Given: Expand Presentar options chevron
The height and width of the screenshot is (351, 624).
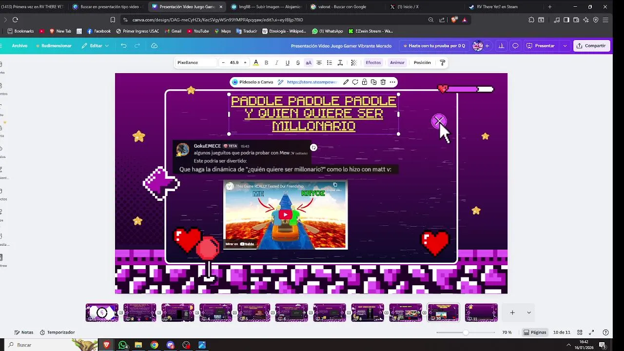Looking at the screenshot, I should [x=565, y=45].
